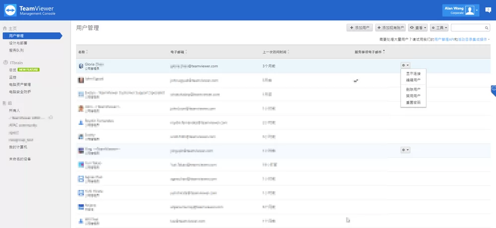This screenshot has height=228, width=496.
Task: Click the ITbrain section icon
Action: tap(5, 63)
